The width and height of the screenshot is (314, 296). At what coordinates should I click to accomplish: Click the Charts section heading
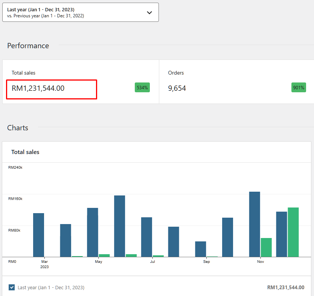tap(18, 128)
